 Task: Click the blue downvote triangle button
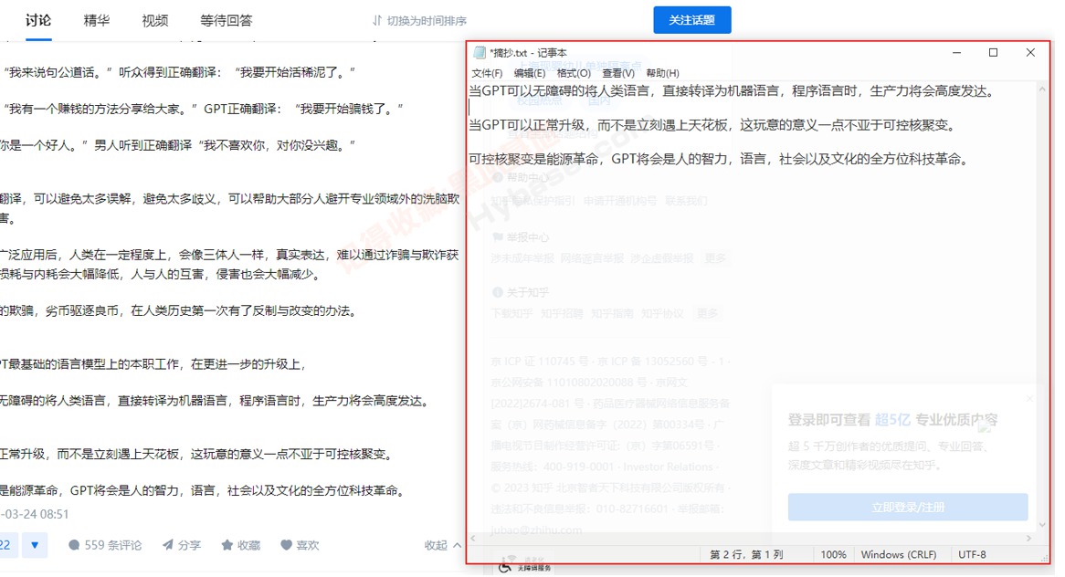[x=35, y=545]
